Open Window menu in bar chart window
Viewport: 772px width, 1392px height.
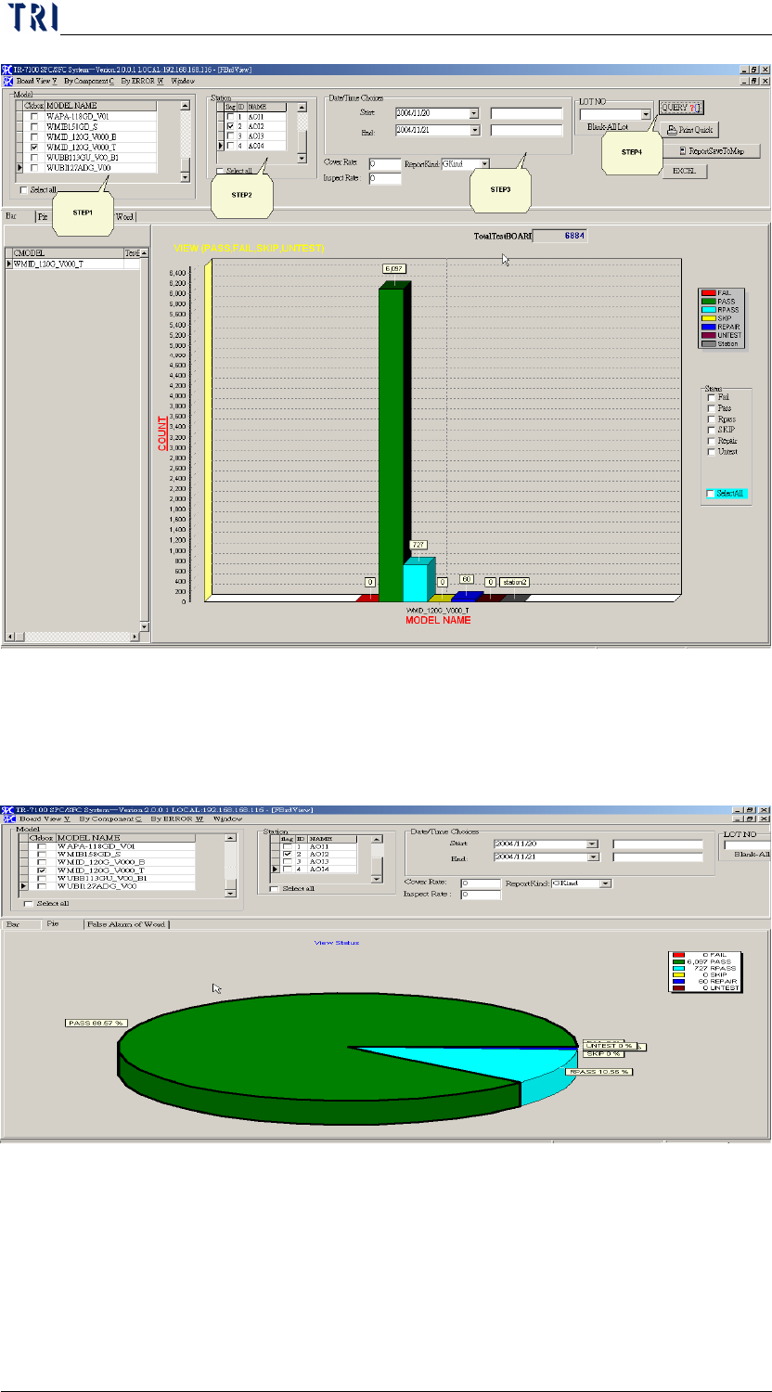tap(183, 82)
